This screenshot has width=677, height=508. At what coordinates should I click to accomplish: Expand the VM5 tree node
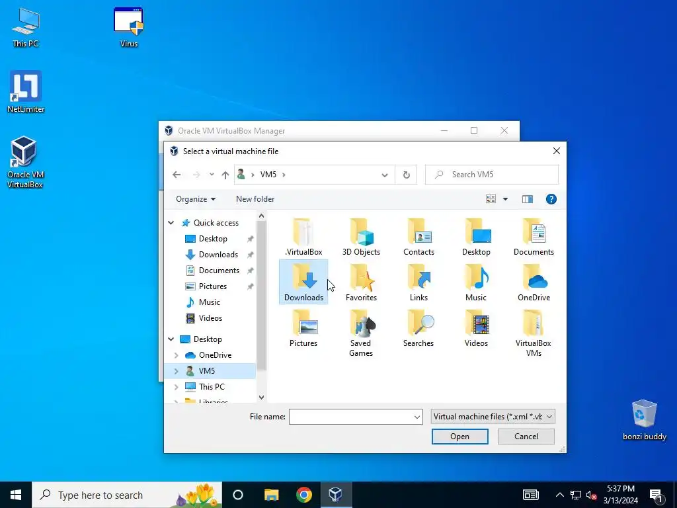pos(176,371)
